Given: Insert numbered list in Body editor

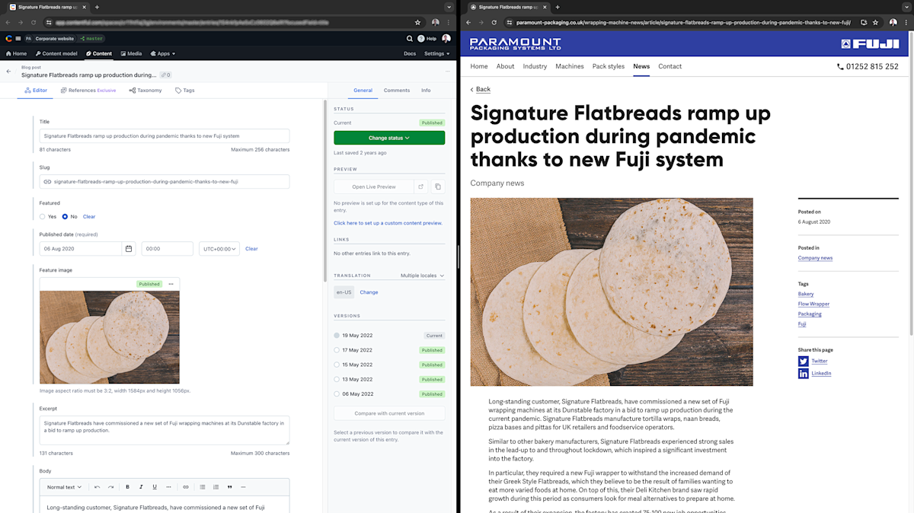Looking at the screenshot, I should click(216, 487).
